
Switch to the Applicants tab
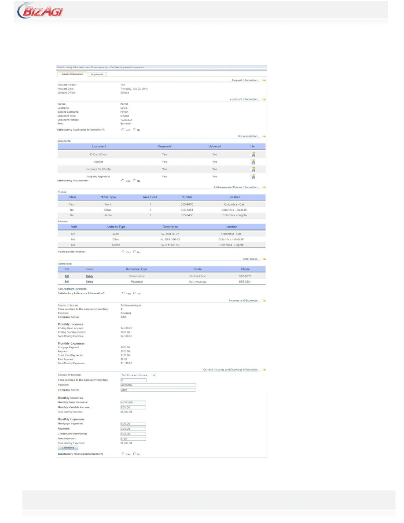(97, 74)
